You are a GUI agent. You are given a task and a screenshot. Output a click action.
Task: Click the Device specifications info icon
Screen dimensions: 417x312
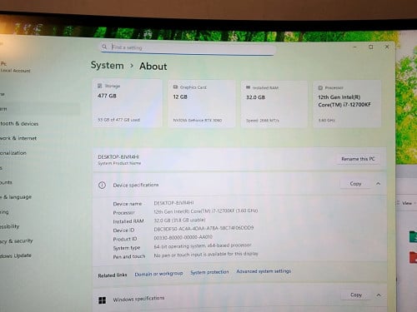coord(102,185)
